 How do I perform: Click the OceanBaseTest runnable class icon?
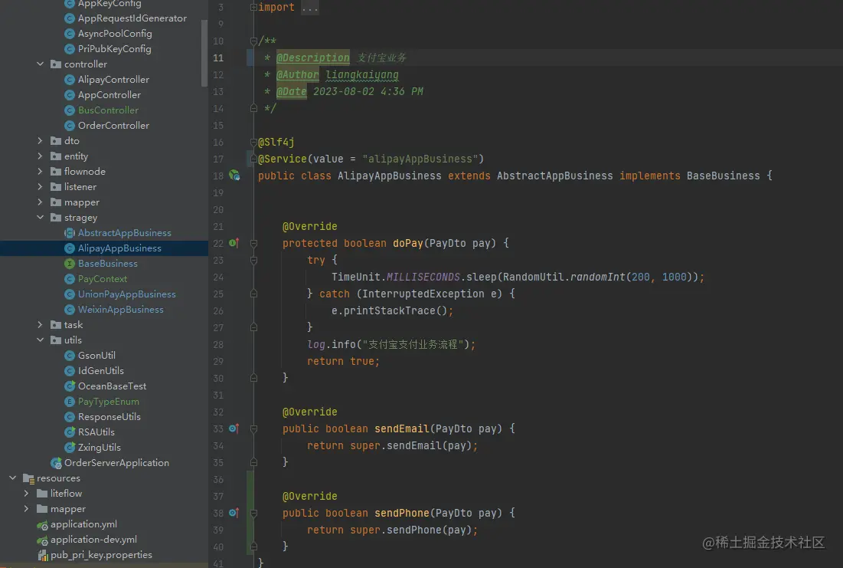[70, 386]
